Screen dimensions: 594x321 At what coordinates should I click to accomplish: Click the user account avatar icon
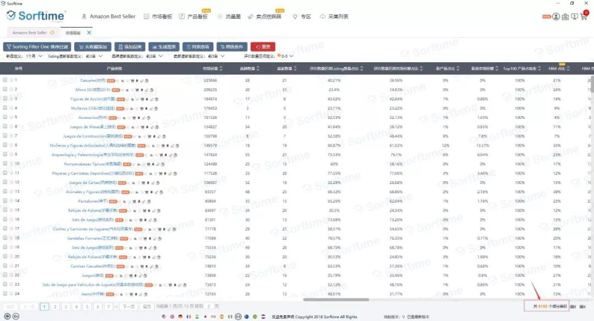click(556, 17)
